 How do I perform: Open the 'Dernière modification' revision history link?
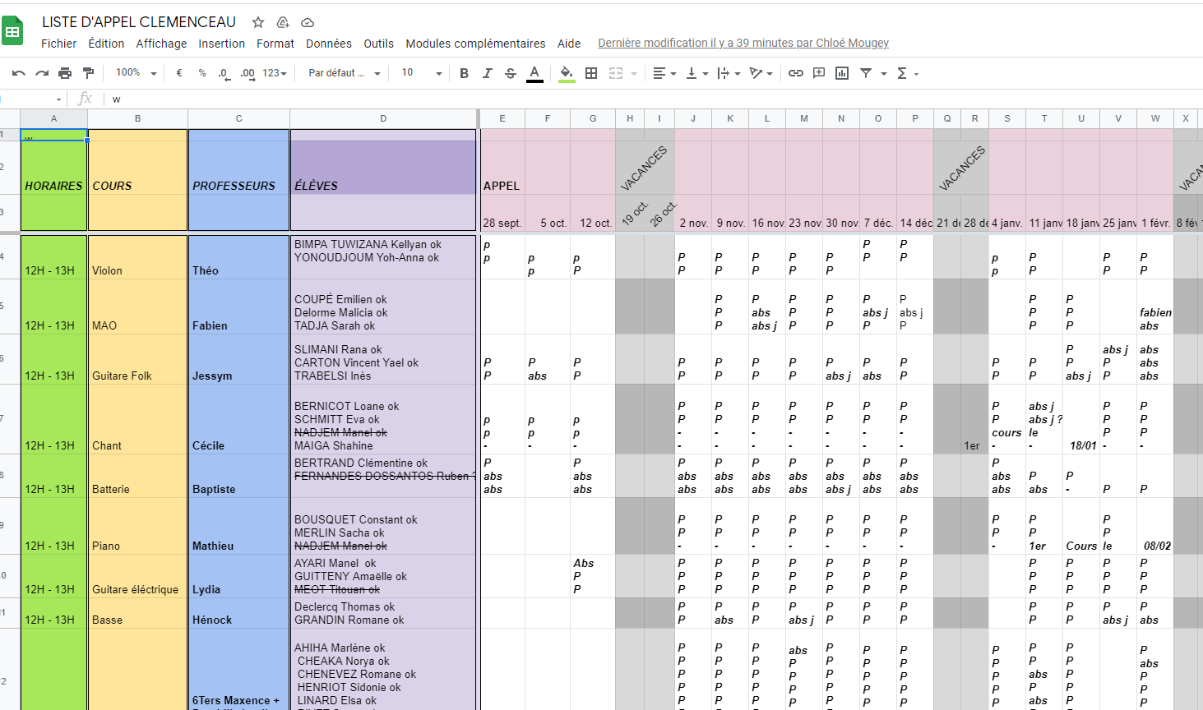[743, 43]
